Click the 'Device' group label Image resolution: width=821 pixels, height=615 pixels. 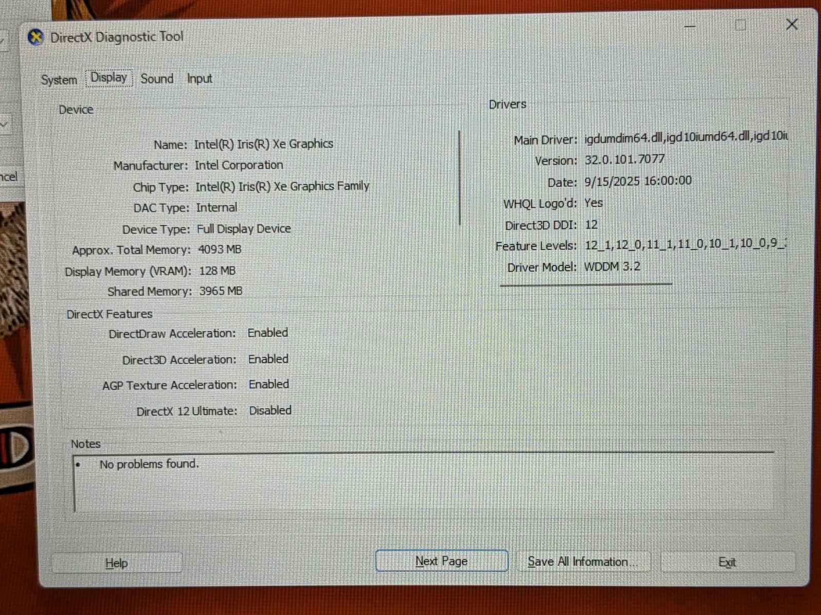[x=76, y=110]
